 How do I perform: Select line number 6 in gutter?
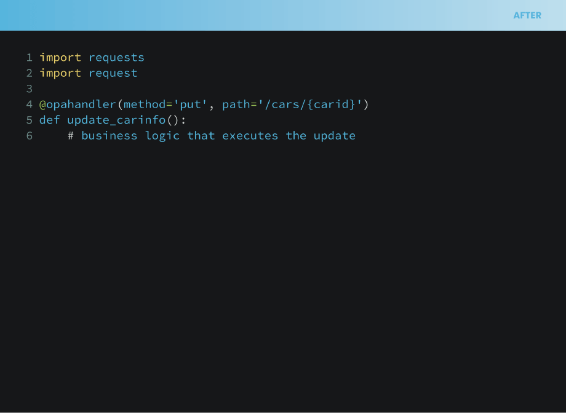click(30, 136)
